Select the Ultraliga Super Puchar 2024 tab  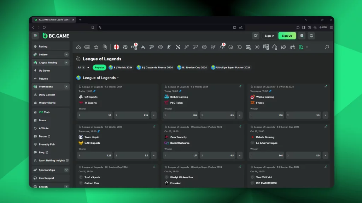[230, 67]
